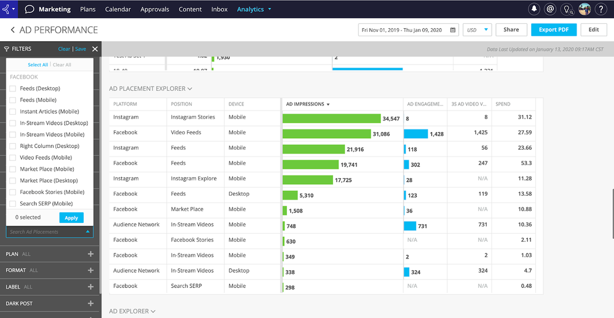Image resolution: width=614 pixels, height=318 pixels.
Task: Open the app logo switcher menu
Action: coord(8,9)
